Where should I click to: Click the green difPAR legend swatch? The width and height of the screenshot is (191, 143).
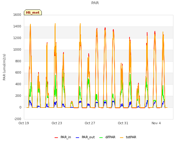pyautogui.click(x=101, y=138)
